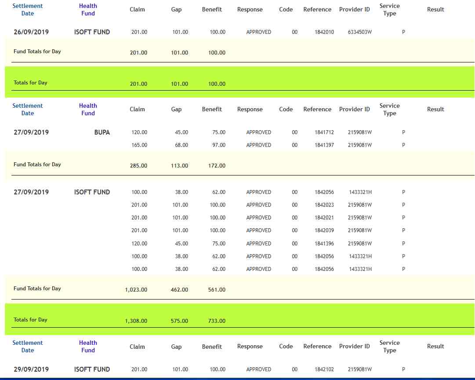
Task: Select reference number 1841396
Action: [x=324, y=244]
